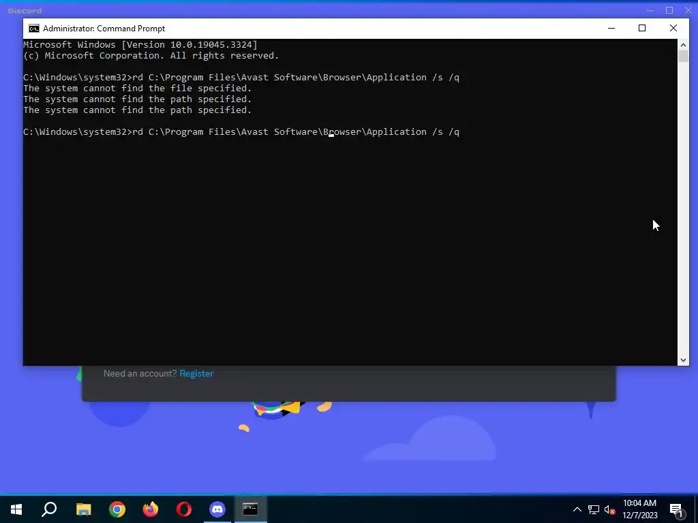Maximize the Command Prompt window
The height and width of the screenshot is (523, 698).
(x=642, y=28)
